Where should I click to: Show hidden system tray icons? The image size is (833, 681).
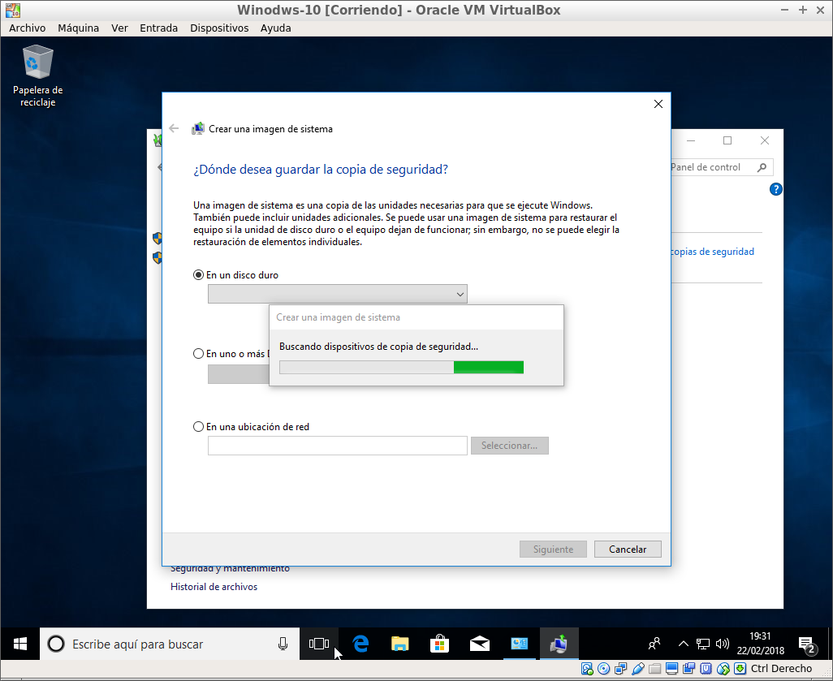[x=683, y=644]
